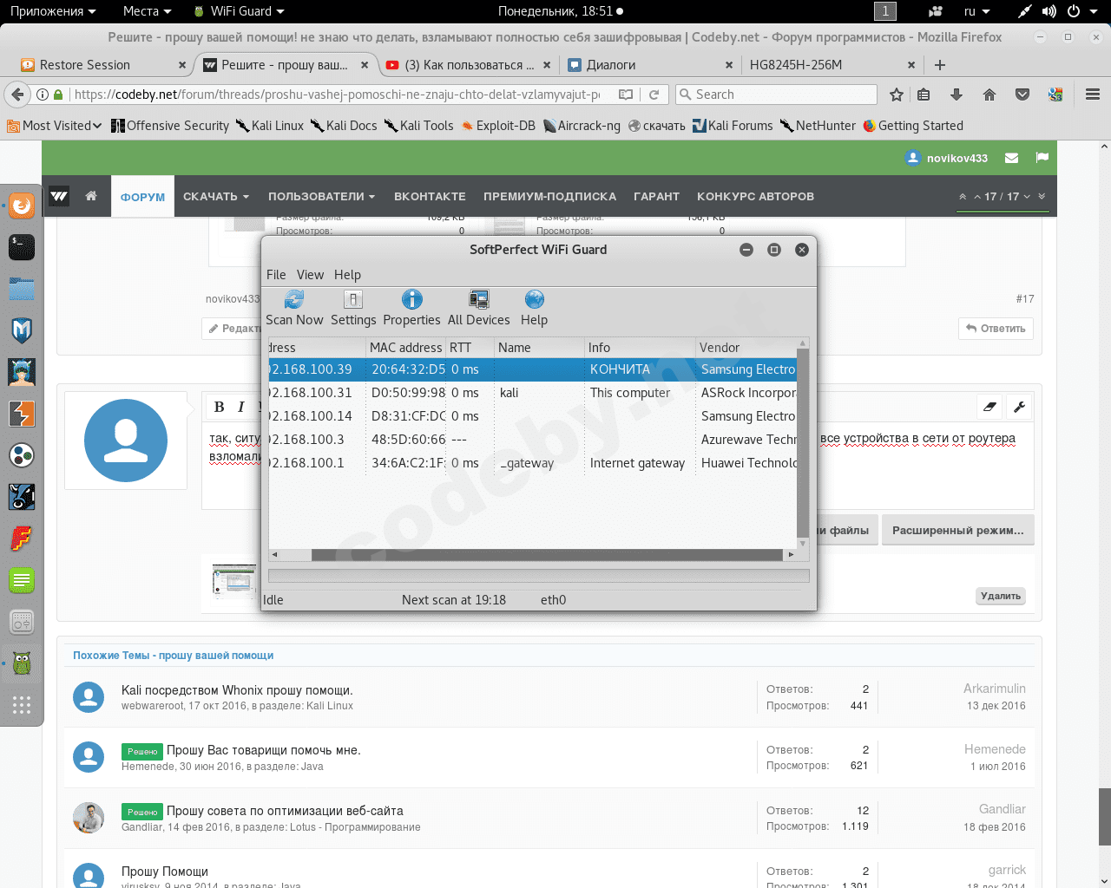Show all applications grid in dock
Image resolution: width=1111 pixels, height=888 pixels.
tap(22, 705)
